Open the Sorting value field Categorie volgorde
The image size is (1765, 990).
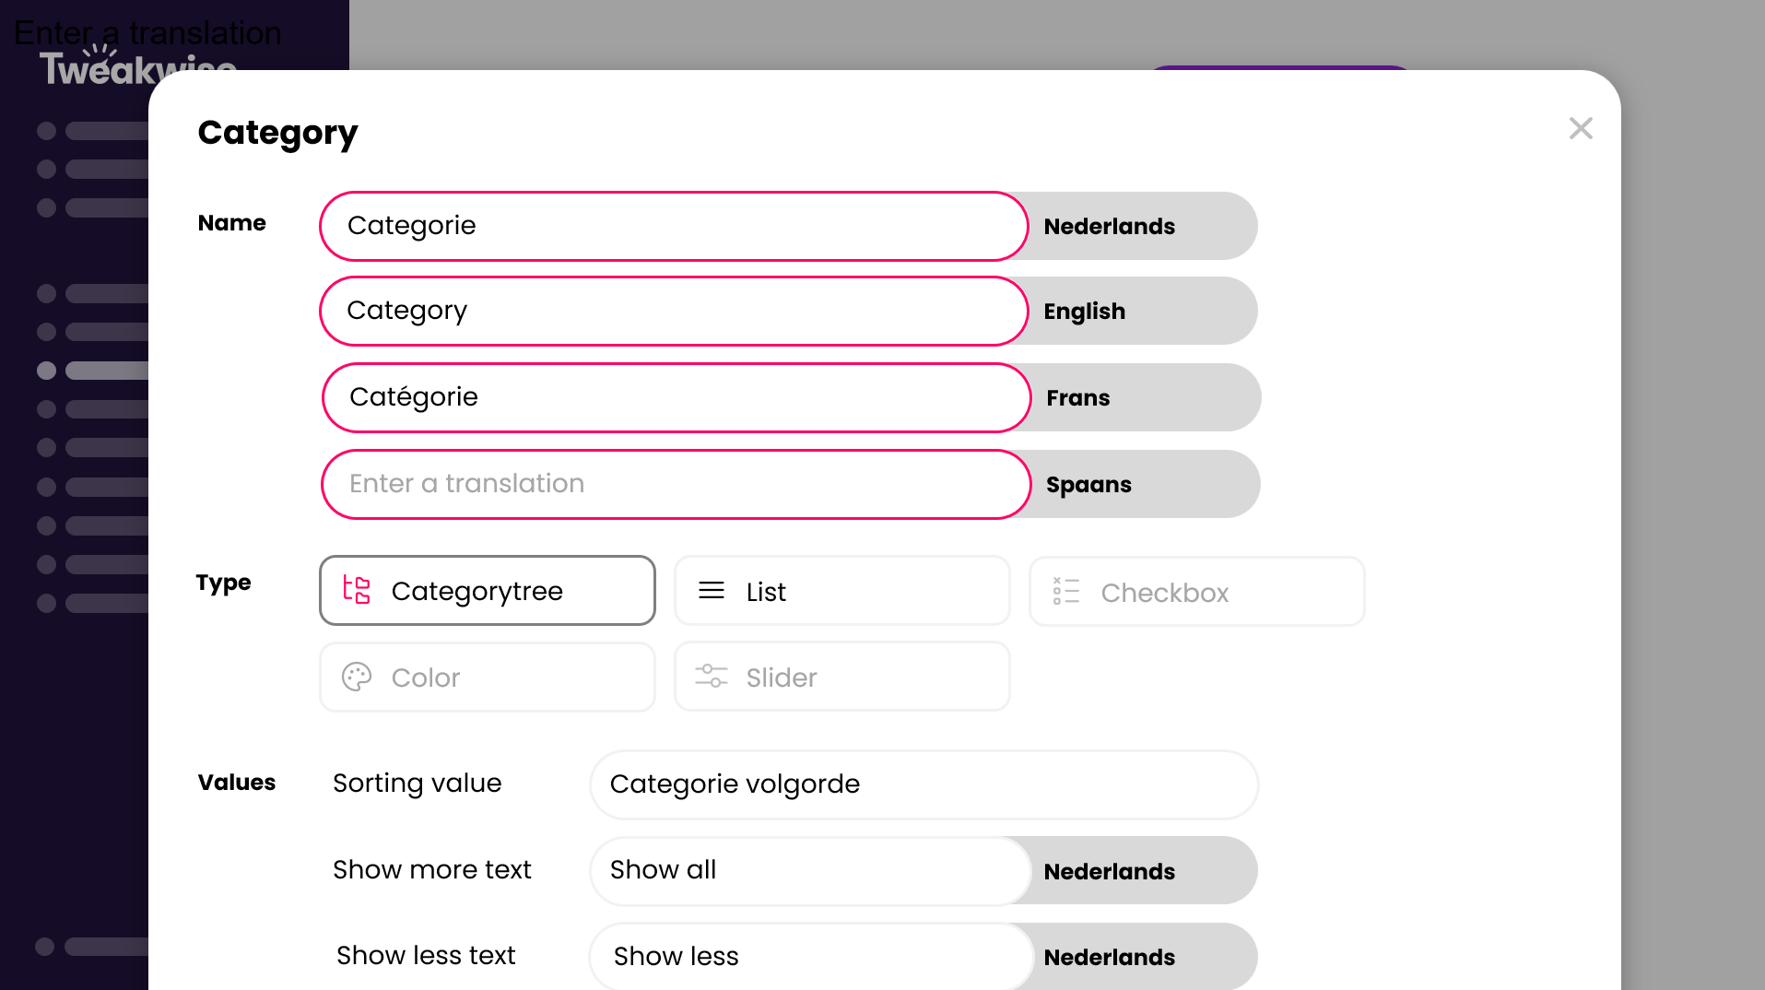[x=924, y=784]
